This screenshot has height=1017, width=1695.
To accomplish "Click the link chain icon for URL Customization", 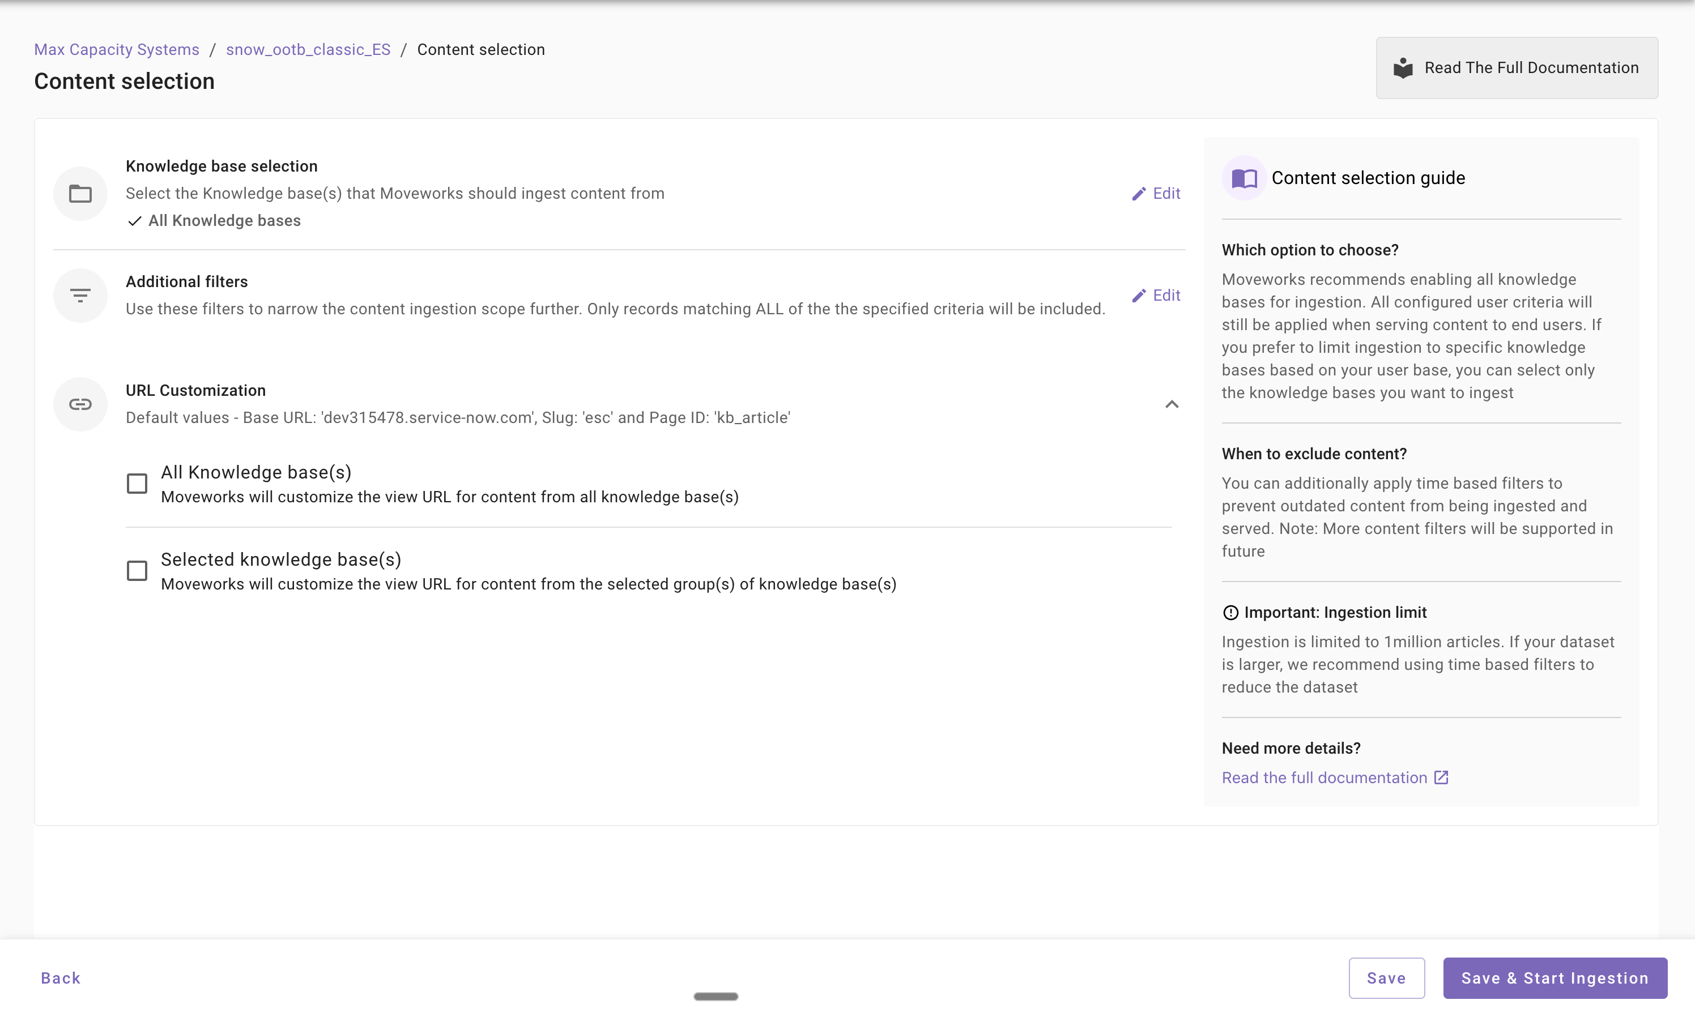I will 80,404.
